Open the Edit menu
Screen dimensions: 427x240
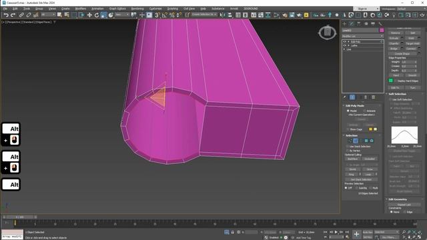pyautogui.click(x=15, y=9)
